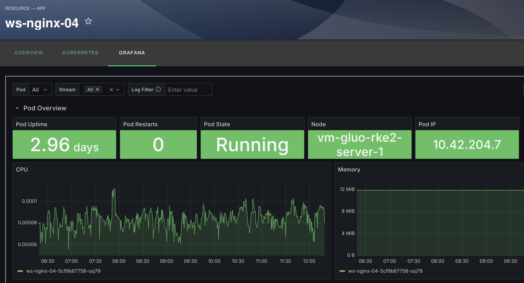Switch to the Overview tab

point(29,52)
